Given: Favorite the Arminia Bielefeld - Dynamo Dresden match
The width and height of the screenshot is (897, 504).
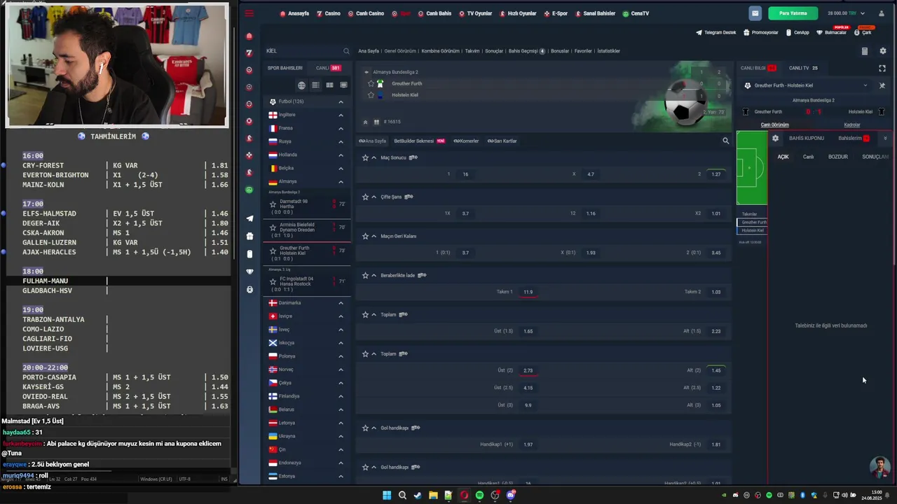Looking at the screenshot, I should click(273, 227).
